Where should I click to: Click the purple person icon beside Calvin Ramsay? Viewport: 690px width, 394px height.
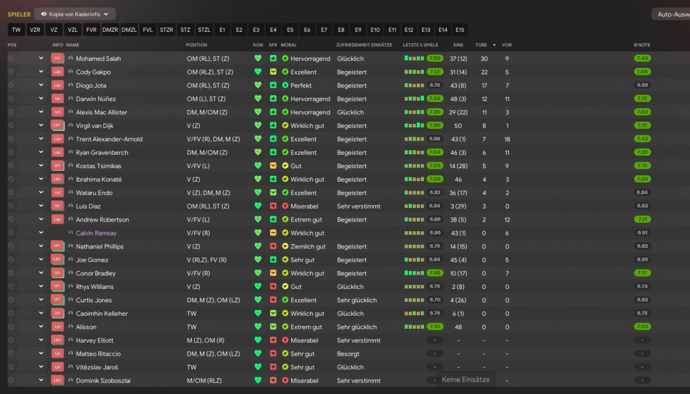coord(71,233)
